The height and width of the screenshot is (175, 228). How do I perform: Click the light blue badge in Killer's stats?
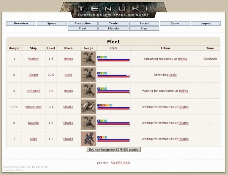[x=106, y=137]
